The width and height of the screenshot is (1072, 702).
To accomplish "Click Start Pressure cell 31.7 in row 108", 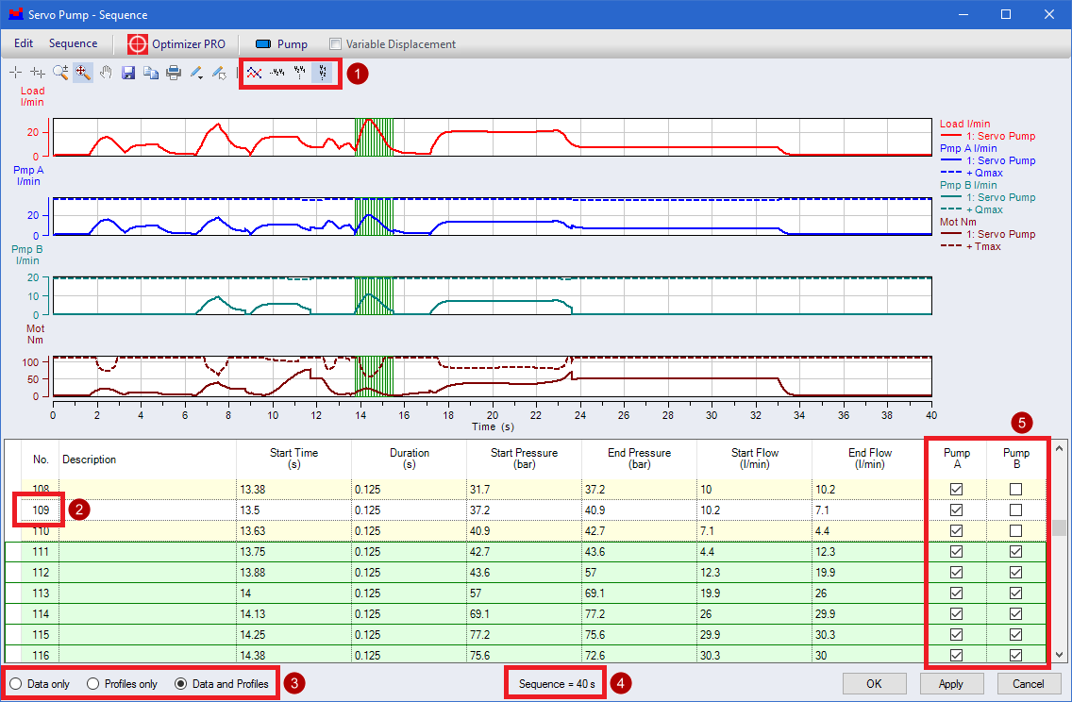I will [x=525, y=490].
